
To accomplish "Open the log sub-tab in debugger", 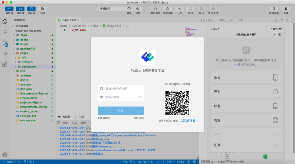I will (x=74, y=123).
